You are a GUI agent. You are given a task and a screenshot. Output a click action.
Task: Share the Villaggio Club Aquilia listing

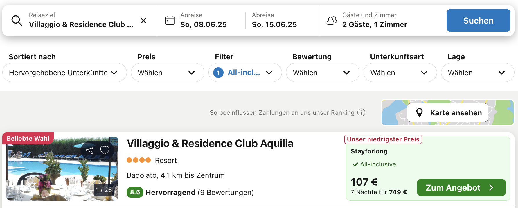pos(89,150)
